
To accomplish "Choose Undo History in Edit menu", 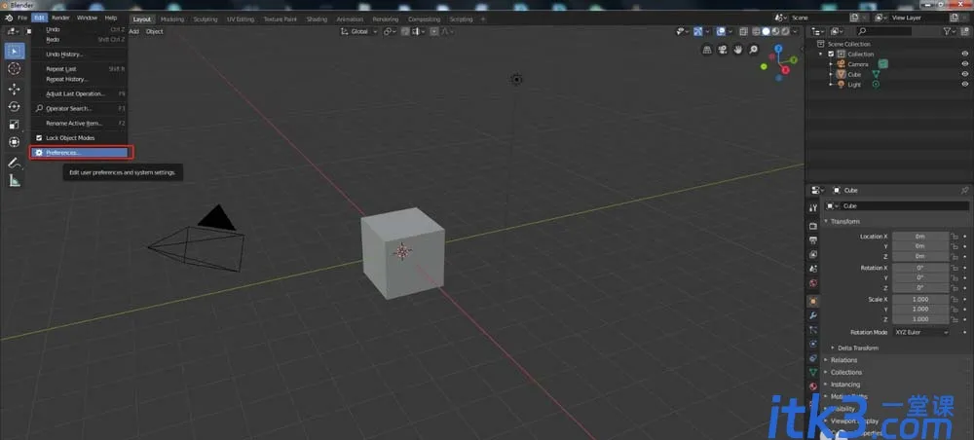I will click(x=64, y=54).
